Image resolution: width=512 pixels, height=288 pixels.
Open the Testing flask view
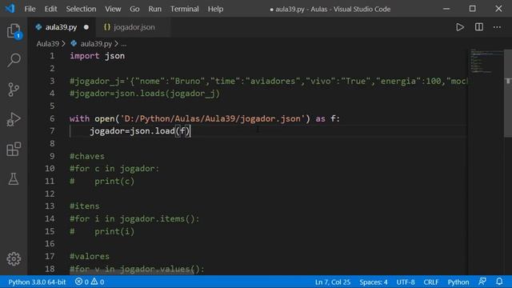(x=14, y=179)
